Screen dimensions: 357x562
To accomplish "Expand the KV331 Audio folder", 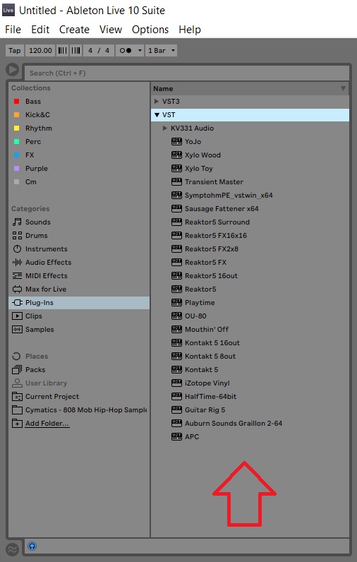I will [164, 128].
